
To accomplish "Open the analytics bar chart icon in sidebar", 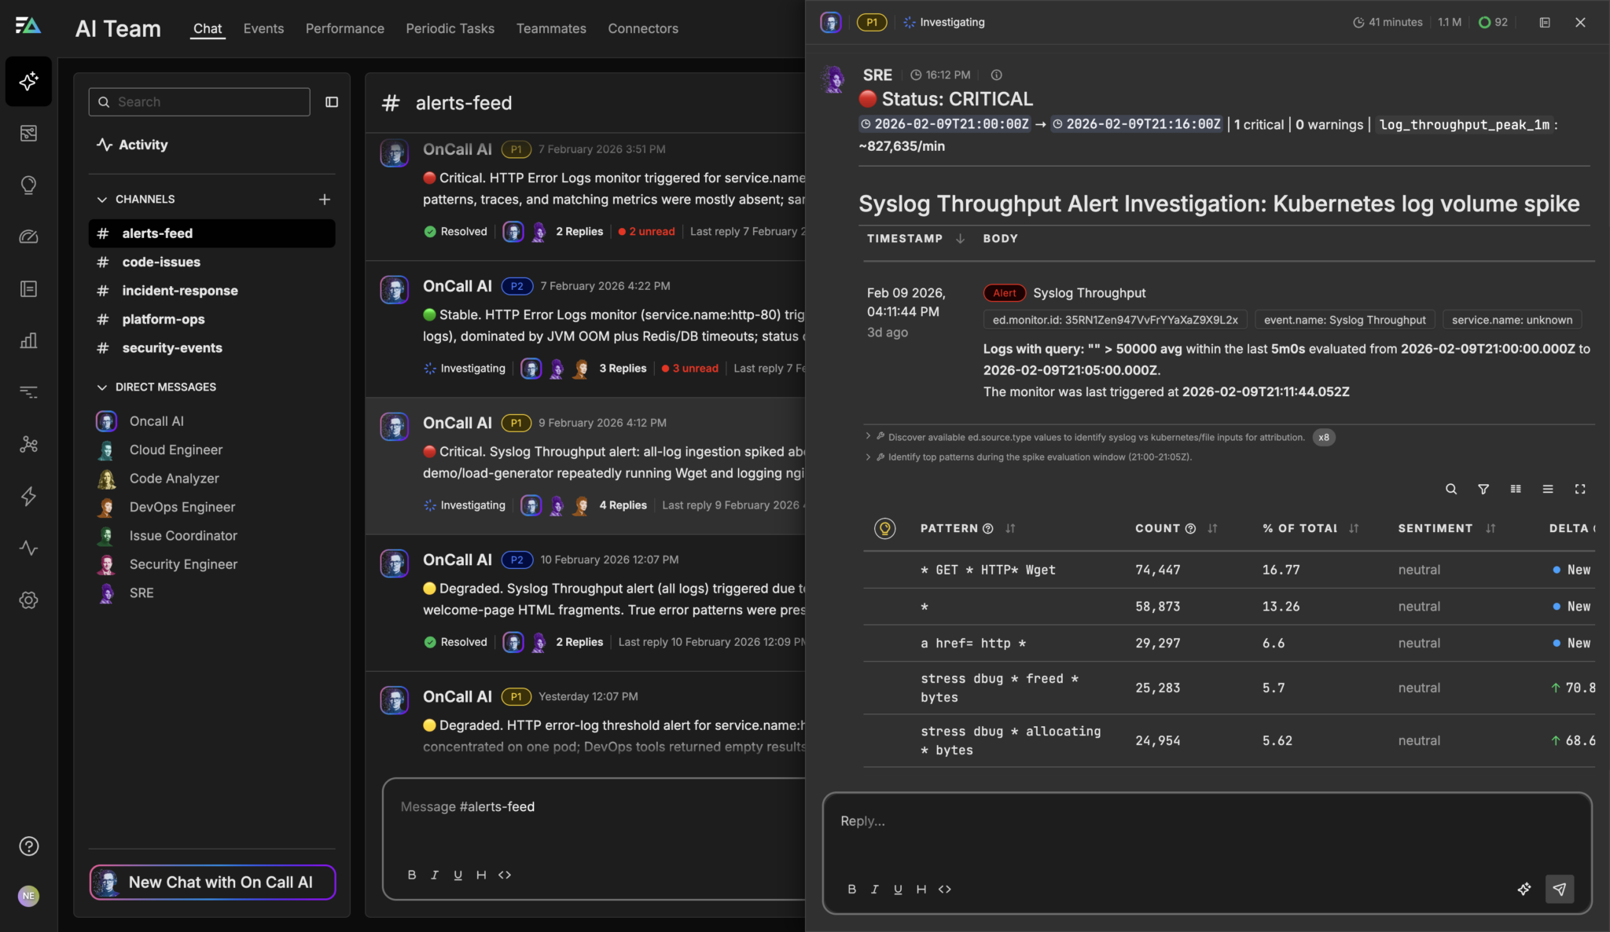I will pos(28,340).
